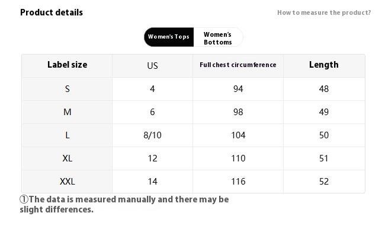
Task: Select the M size row label
Action: click(x=68, y=112)
